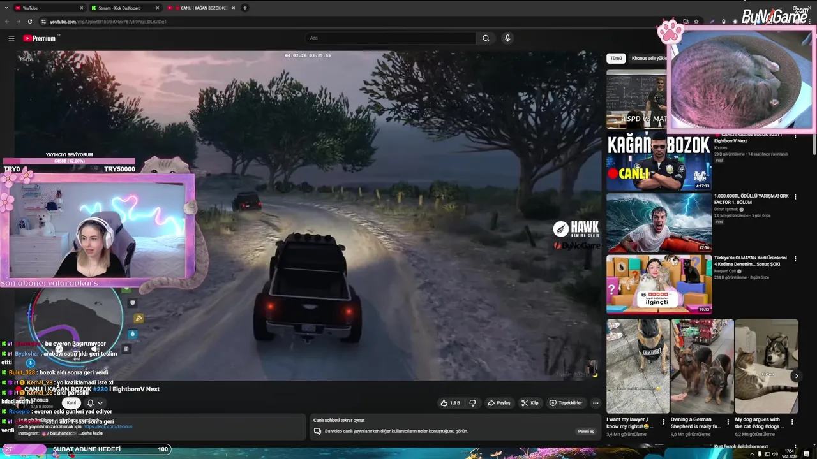Screen dimensions: 817x459
Task: Go back with browser back arrow
Action: pyautogui.click(x=7, y=22)
